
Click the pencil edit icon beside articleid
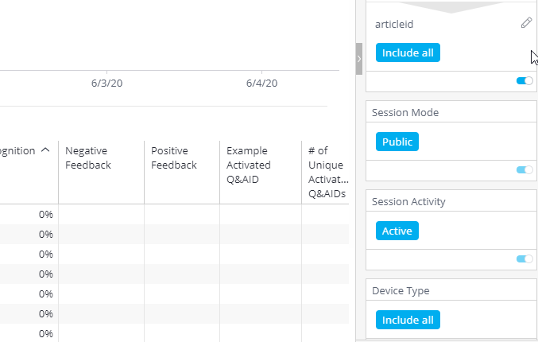[526, 23]
